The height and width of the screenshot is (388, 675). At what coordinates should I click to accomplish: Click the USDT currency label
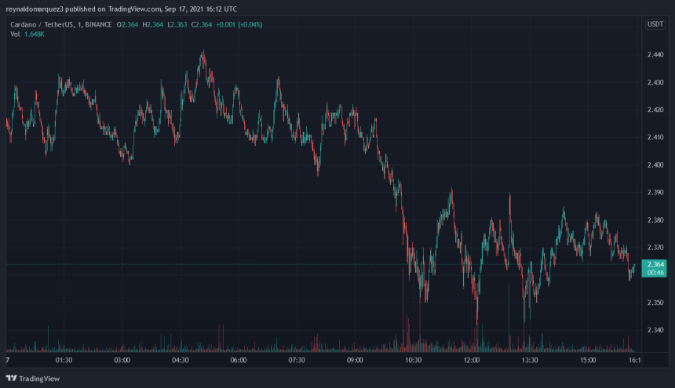click(x=655, y=24)
